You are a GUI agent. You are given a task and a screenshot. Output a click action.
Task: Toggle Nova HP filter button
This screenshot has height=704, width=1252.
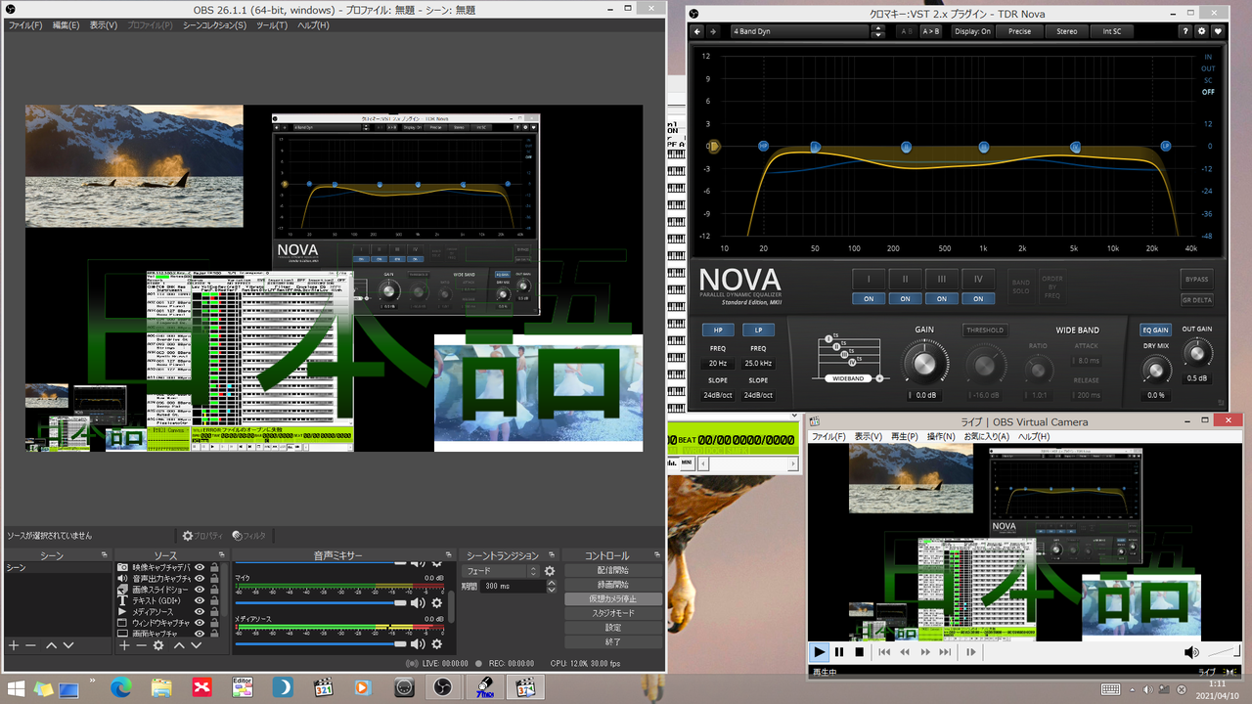pos(718,330)
